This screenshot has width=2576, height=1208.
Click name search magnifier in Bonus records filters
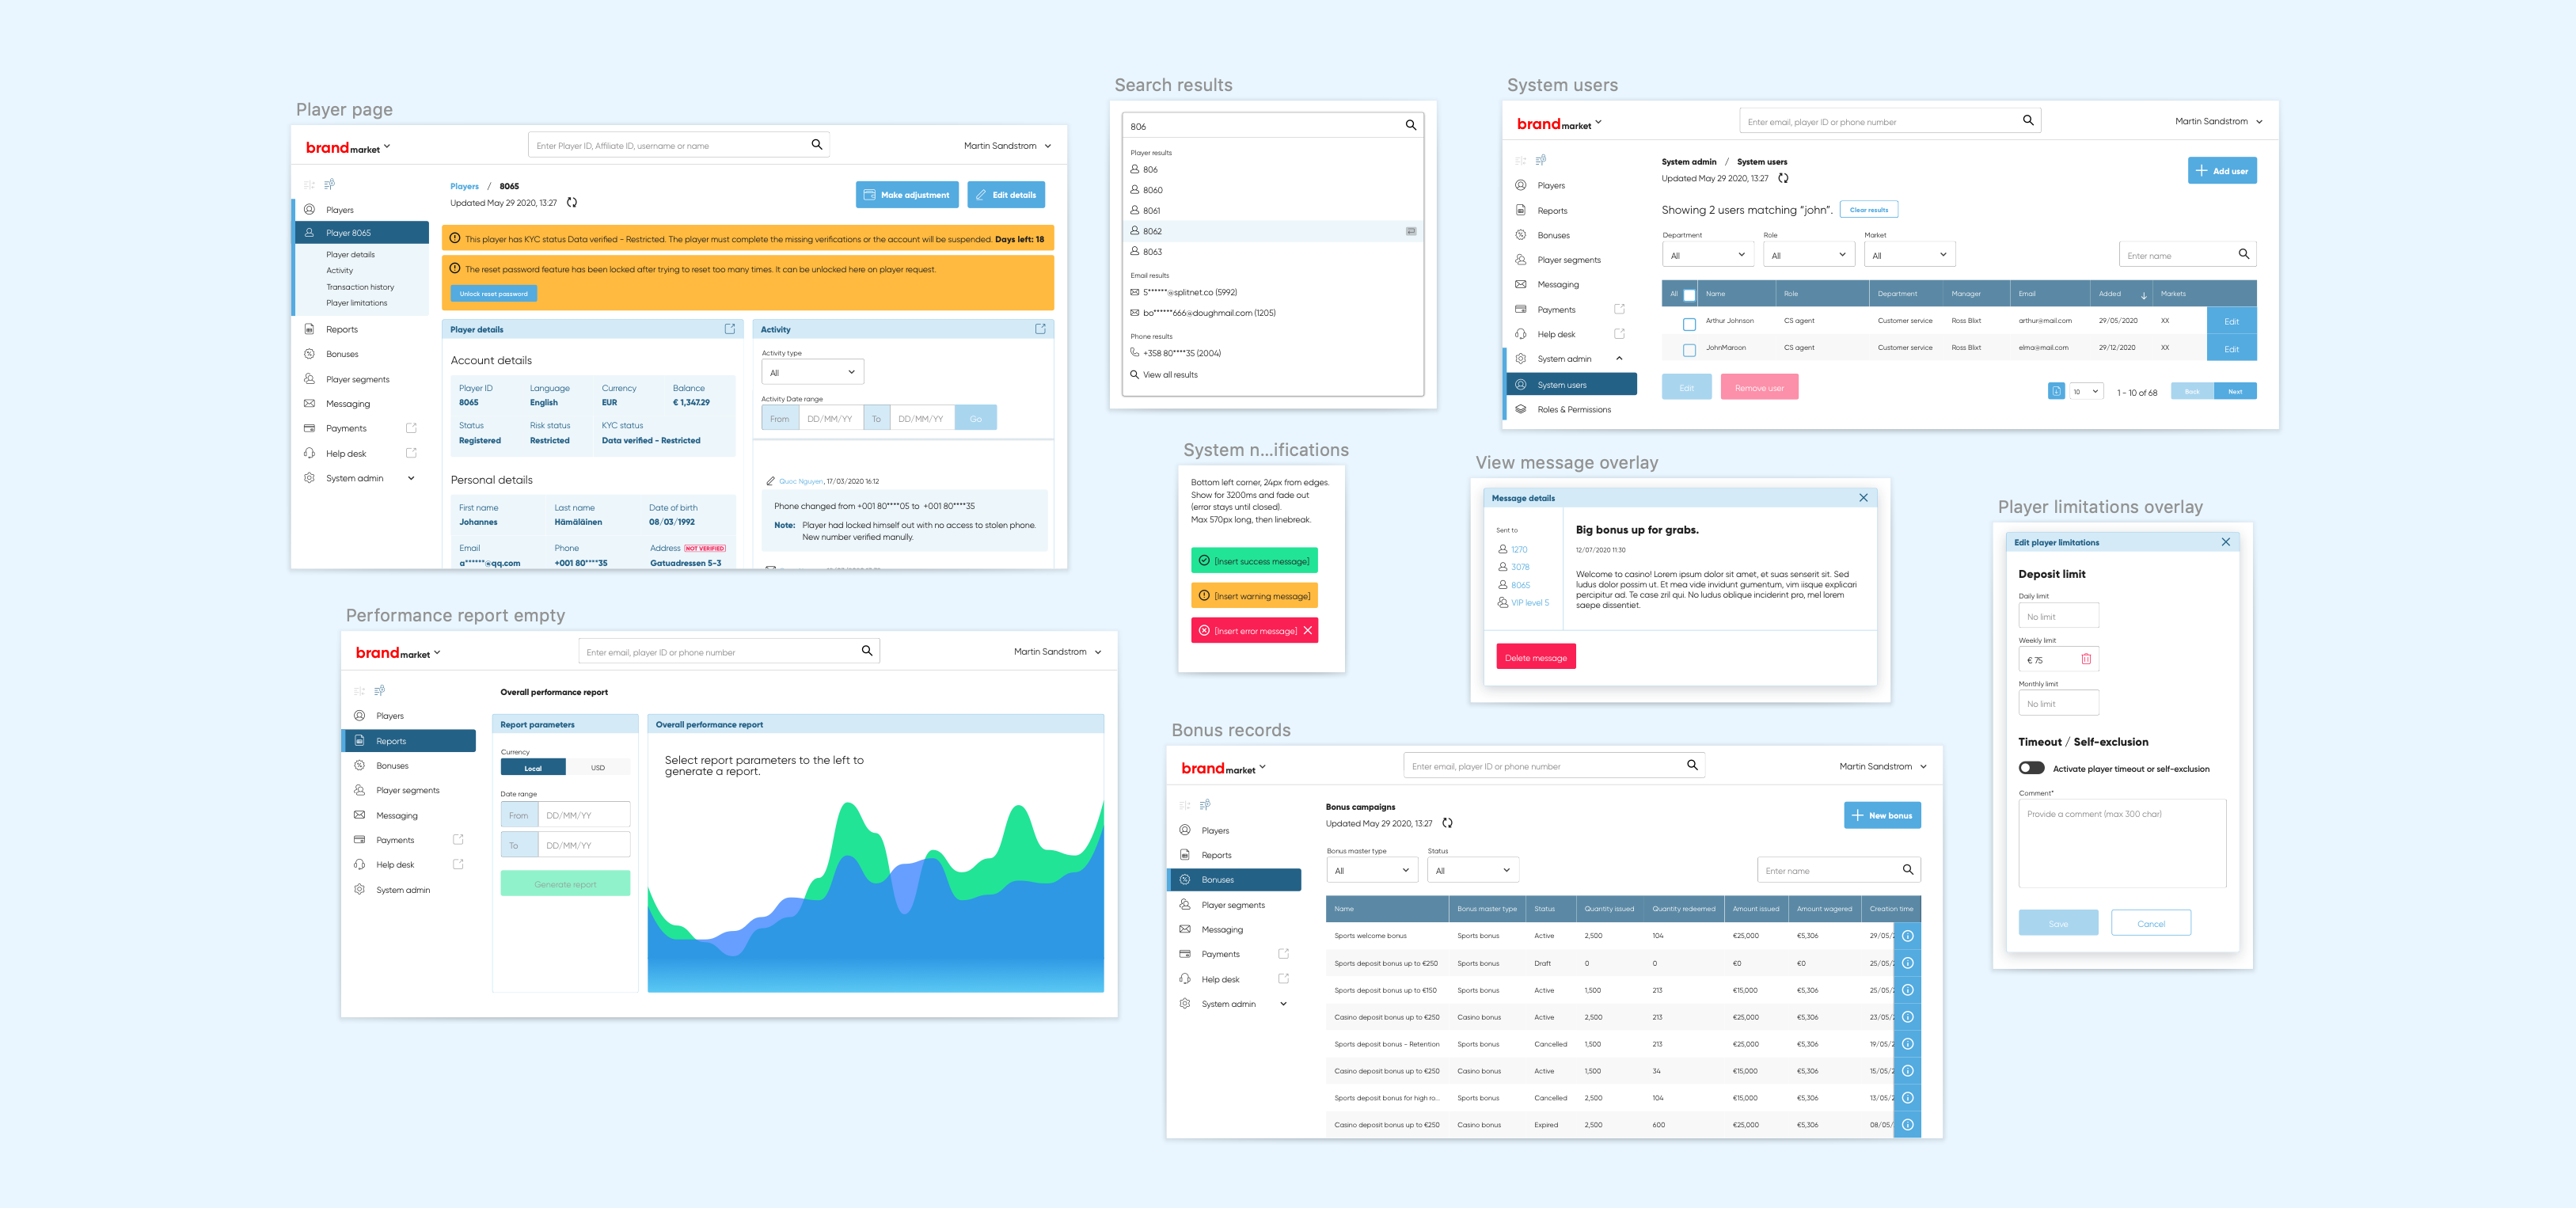(x=1907, y=870)
